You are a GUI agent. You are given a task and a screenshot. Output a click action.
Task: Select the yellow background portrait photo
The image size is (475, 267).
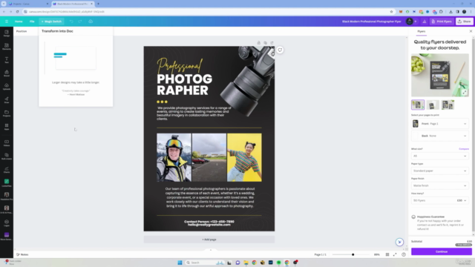(244, 157)
